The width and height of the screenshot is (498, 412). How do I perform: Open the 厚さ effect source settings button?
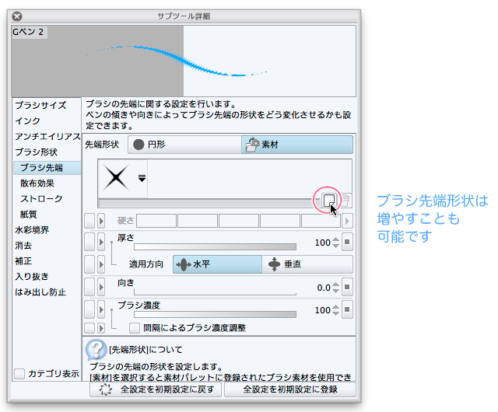tap(348, 243)
